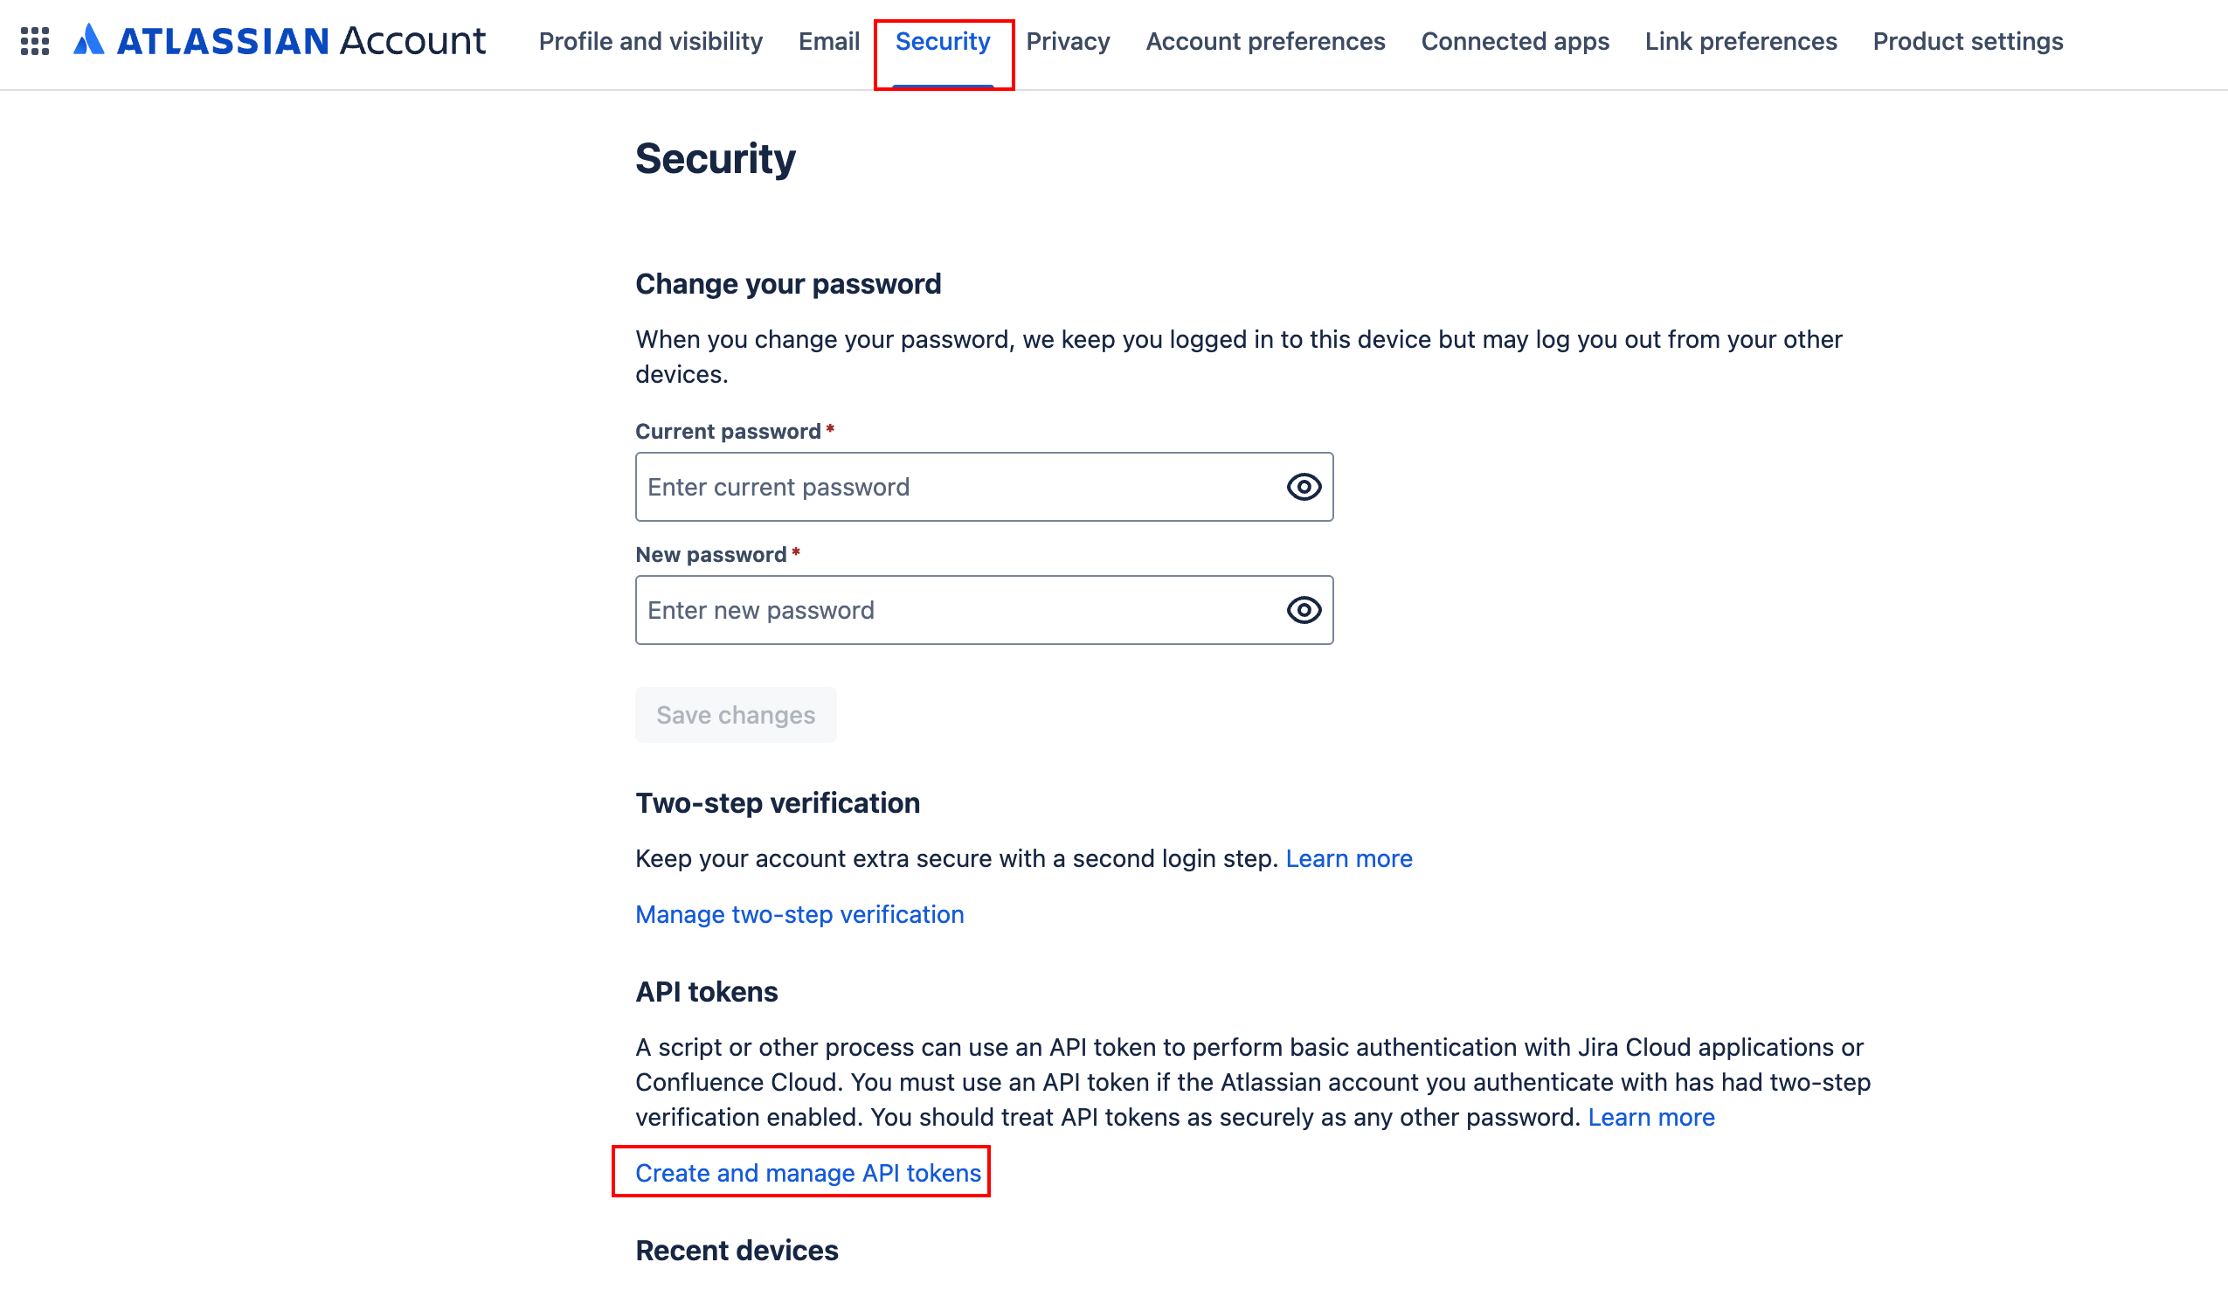Learn more about API tokens
The height and width of the screenshot is (1290, 2228).
coord(1651,1117)
